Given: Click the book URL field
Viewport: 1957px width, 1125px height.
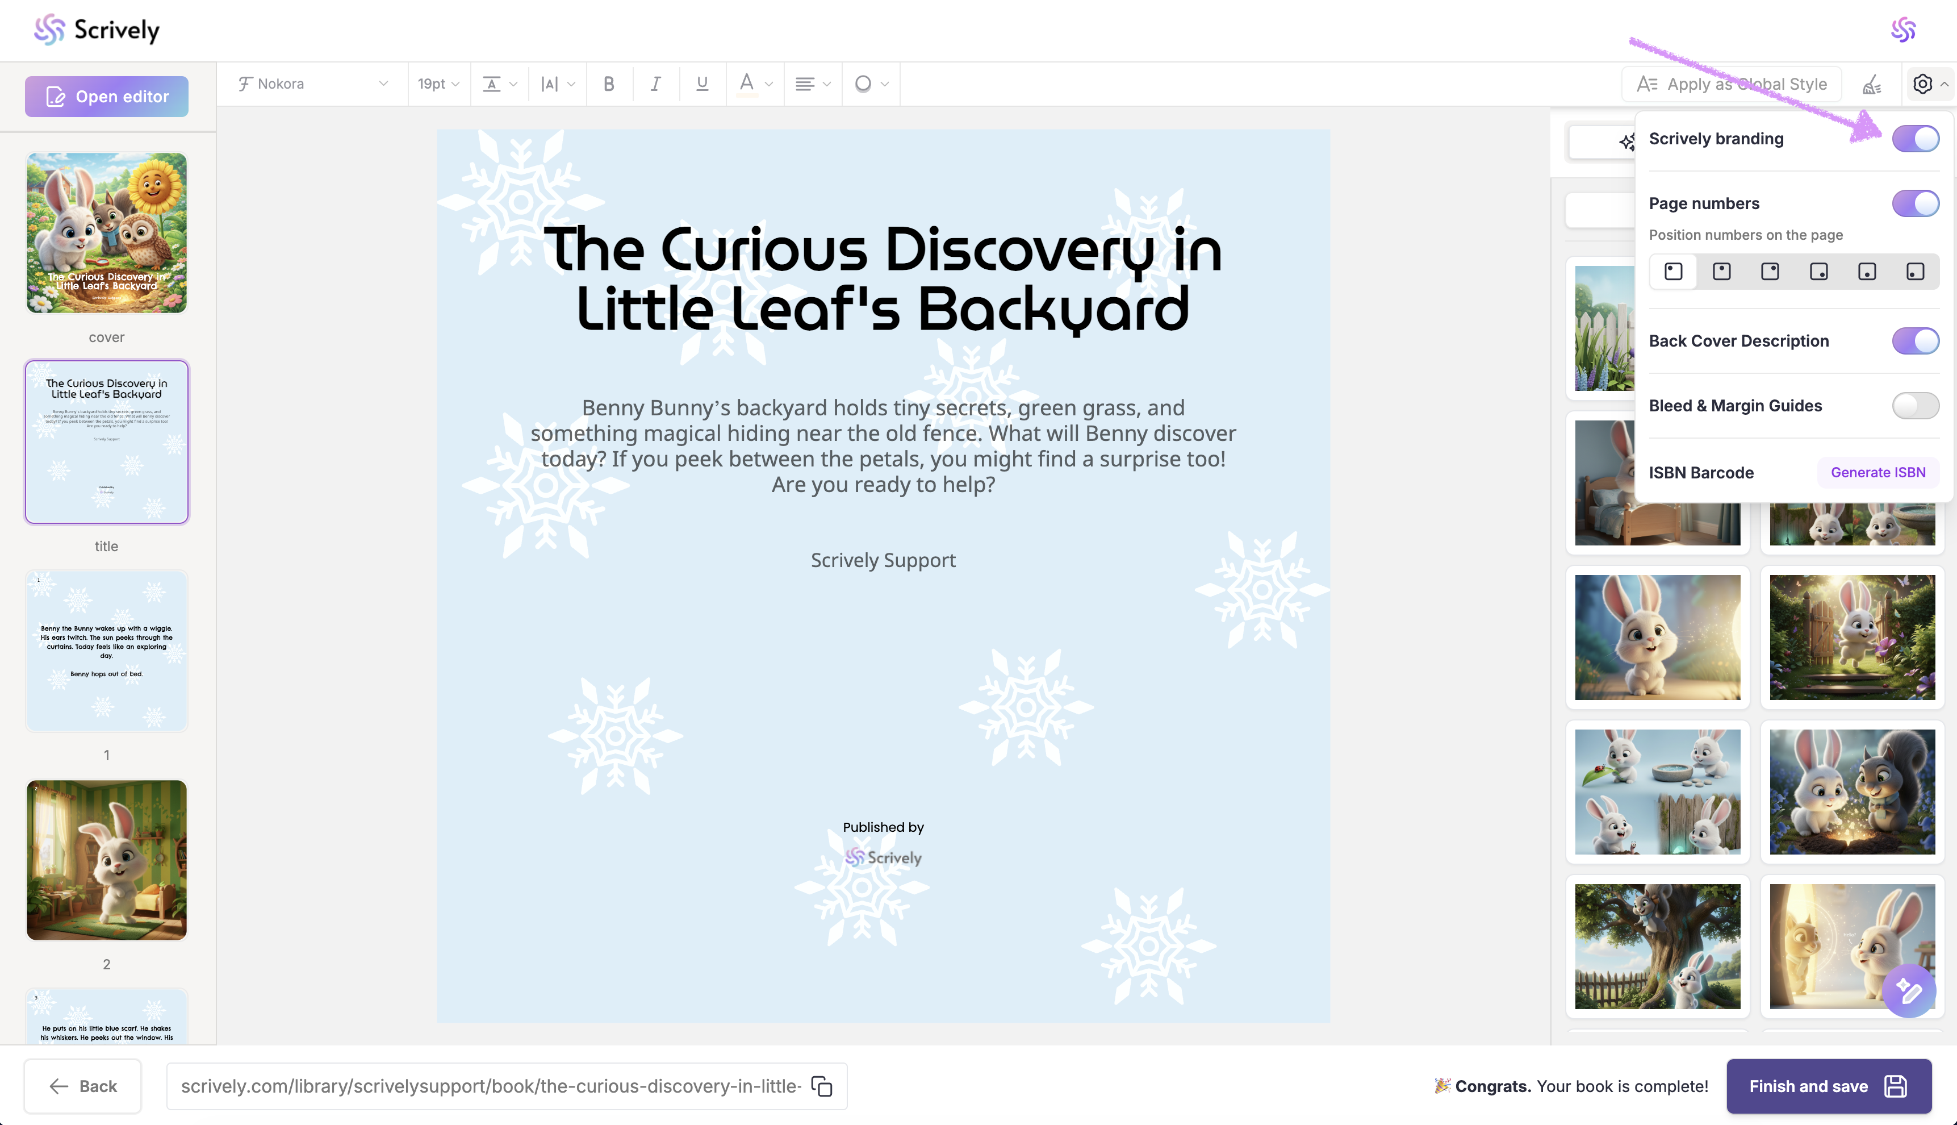Looking at the screenshot, I should point(491,1086).
